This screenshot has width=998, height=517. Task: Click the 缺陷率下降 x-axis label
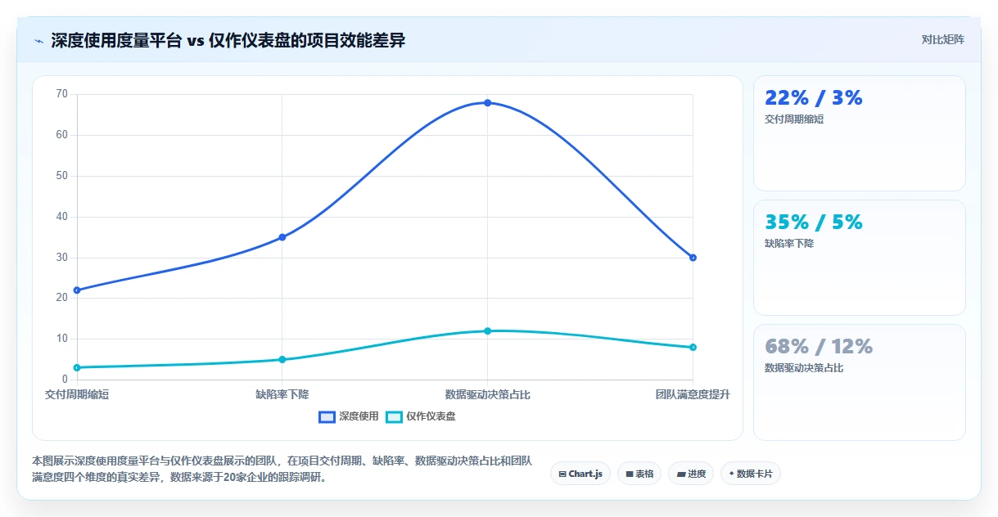[x=282, y=394]
